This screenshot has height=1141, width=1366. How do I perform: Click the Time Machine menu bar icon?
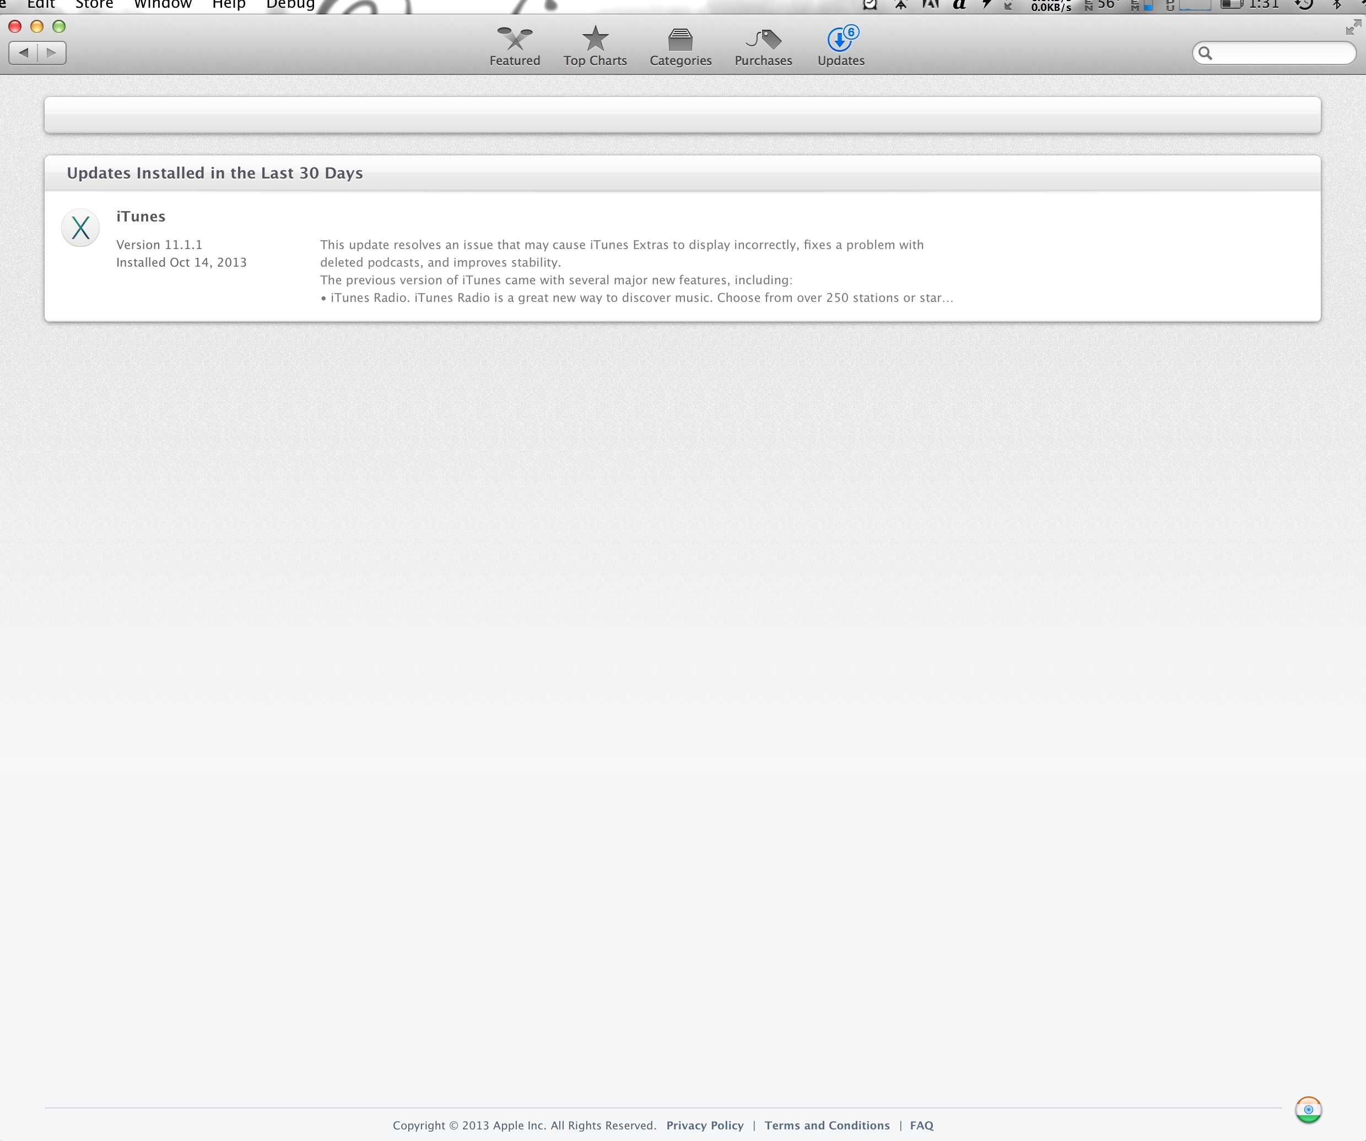(1304, 4)
